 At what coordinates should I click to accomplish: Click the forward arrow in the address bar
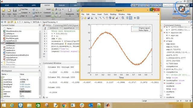coord(5,22)
